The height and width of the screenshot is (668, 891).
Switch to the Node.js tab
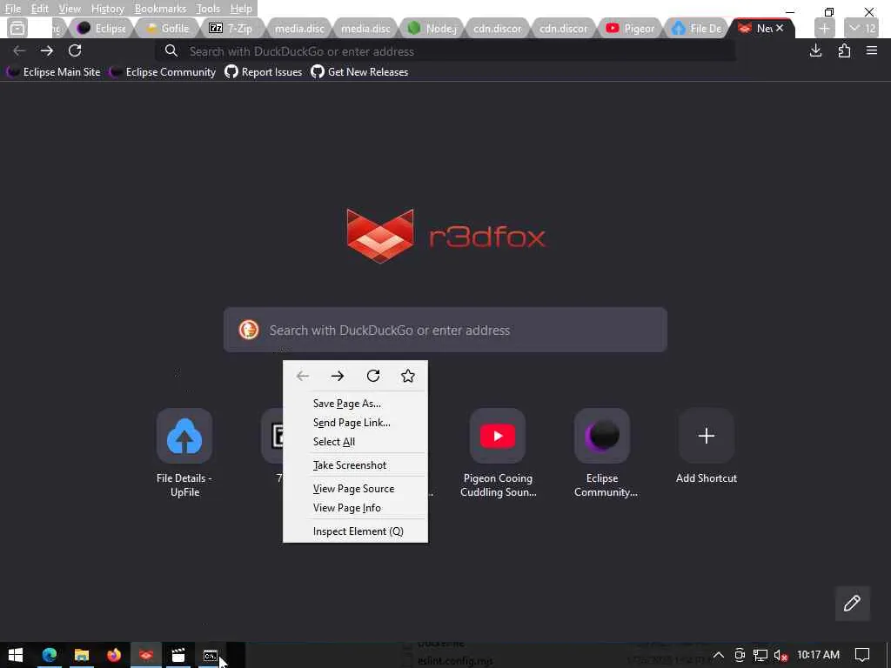click(432, 29)
